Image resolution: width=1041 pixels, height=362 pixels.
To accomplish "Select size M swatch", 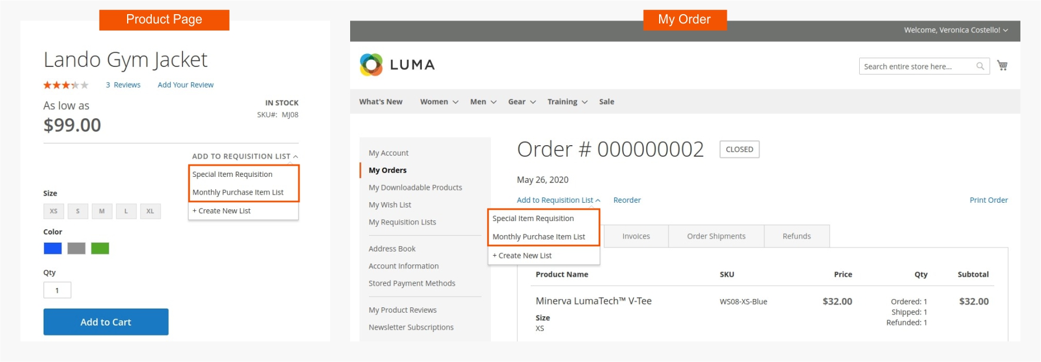I will pyautogui.click(x=102, y=211).
